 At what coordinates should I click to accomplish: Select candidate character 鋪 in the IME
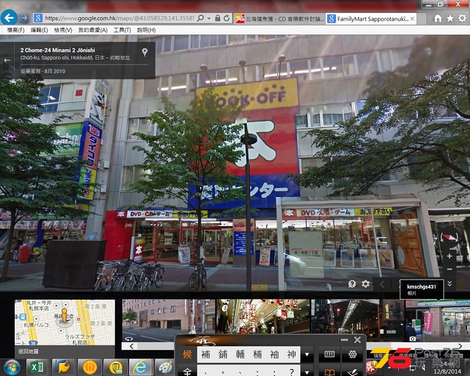pyautogui.click(x=223, y=354)
